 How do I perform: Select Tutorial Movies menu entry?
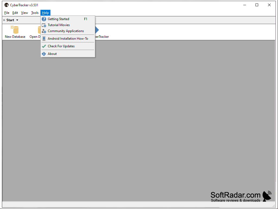68,25
